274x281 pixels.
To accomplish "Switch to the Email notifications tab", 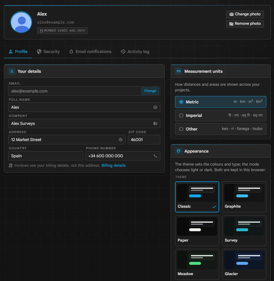I will pyautogui.click(x=90, y=52).
